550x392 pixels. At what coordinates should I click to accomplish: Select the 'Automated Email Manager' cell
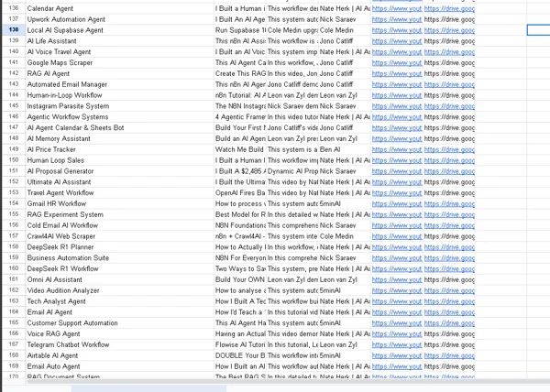[x=120, y=84]
